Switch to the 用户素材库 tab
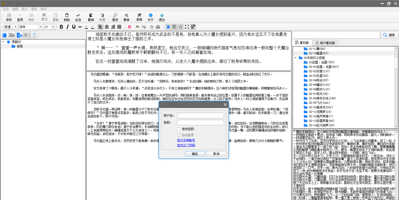The image size is (399, 200). pyautogui.click(x=325, y=43)
